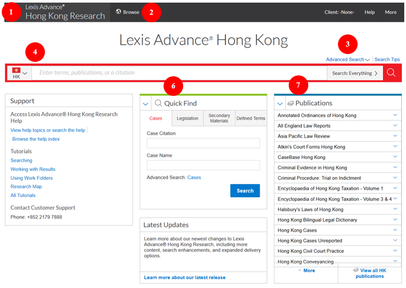Switch to the Legislation tab

188,118
